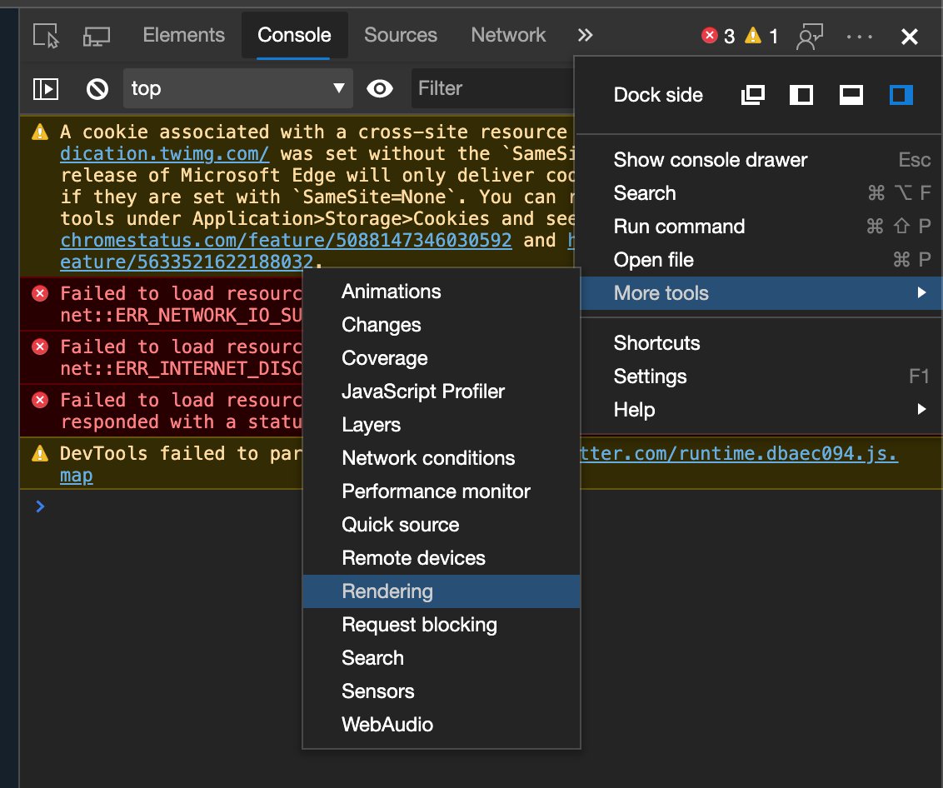The image size is (943, 788).
Task: Dock DevTools to the bottom
Action: pos(851,94)
